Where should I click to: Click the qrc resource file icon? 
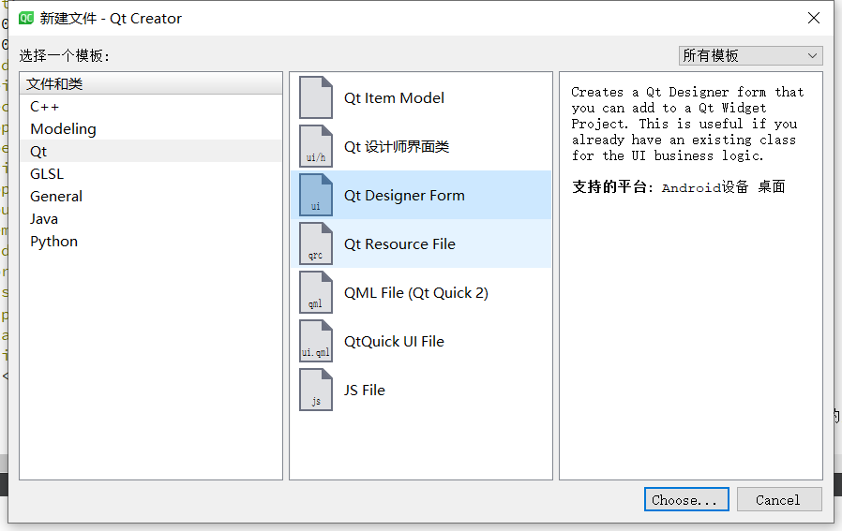click(316, 244)
